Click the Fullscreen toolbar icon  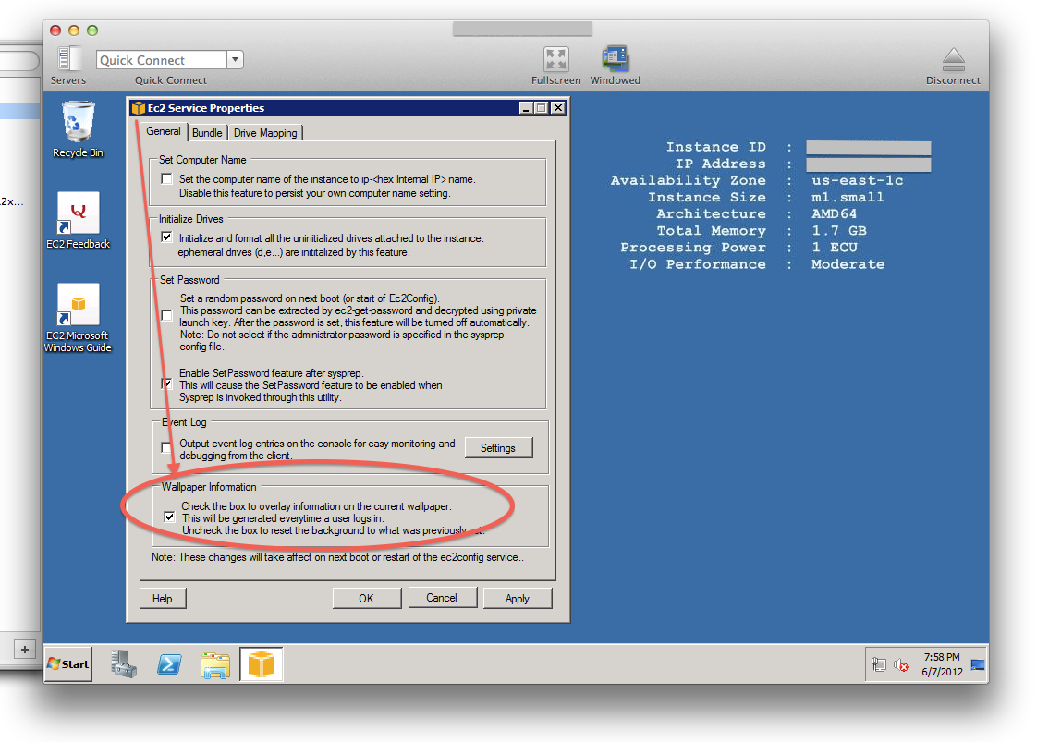[556, 59]
